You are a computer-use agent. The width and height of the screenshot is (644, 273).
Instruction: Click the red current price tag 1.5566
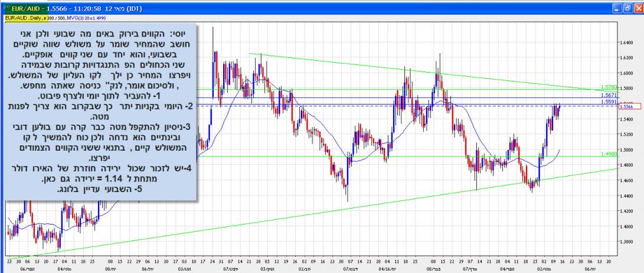626,106
